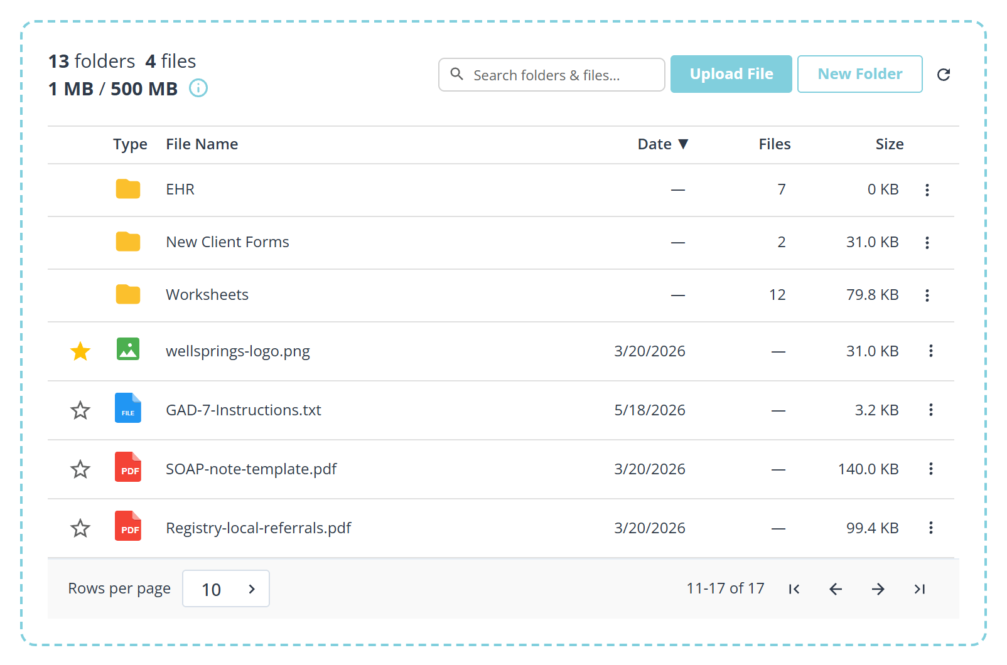
Task: Go to the first page of results
Action: pos(794,589)
